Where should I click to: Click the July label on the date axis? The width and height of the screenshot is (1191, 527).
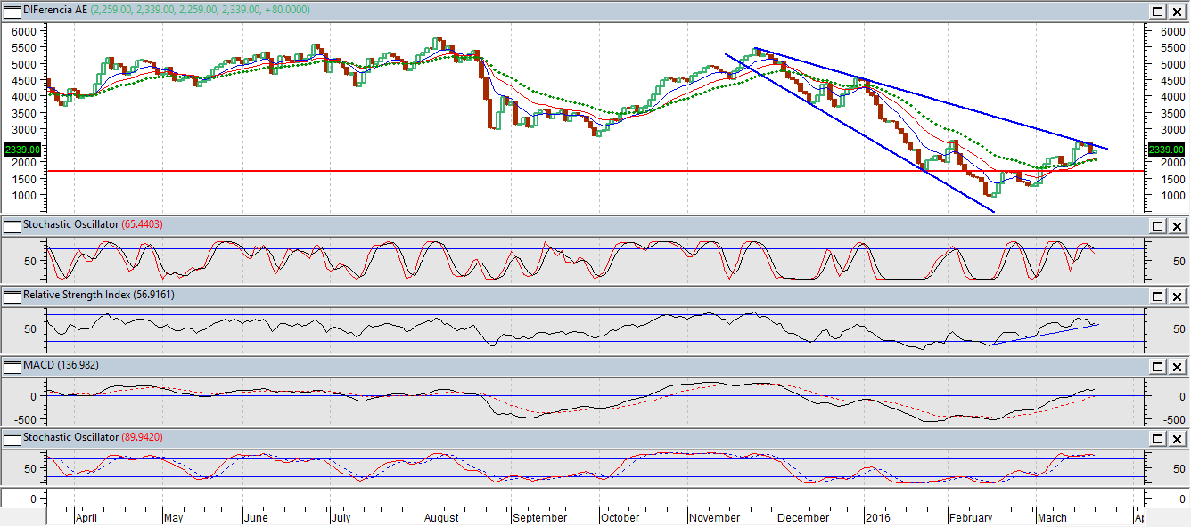coord(341,517)
